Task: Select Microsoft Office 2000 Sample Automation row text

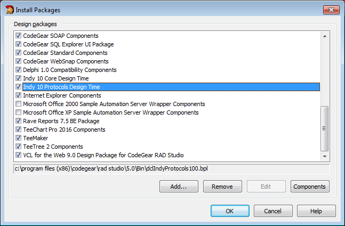Action: [x=114, y=104]
